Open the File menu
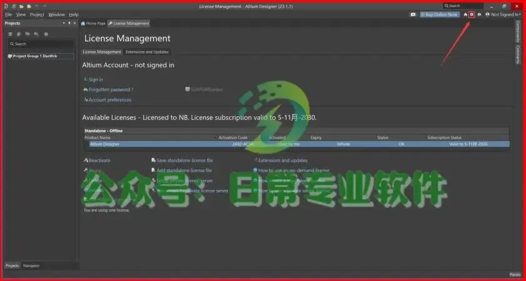The image size is (526, 281). [x=8, y=14]
